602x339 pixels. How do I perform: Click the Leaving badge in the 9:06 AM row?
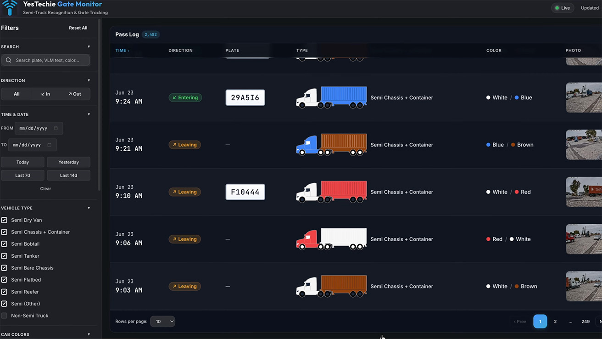click(x=185, y=239)
